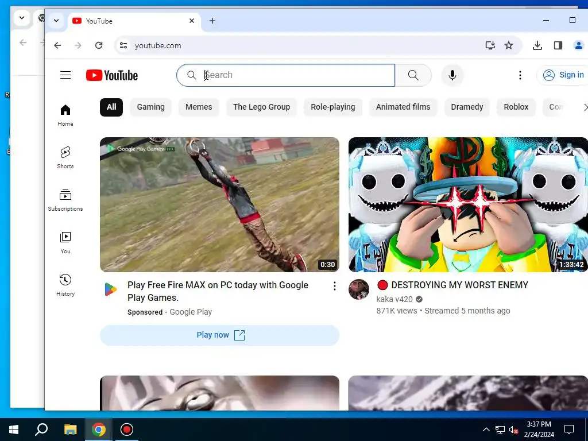Click the Play now button
The width and height of the screenshot is (588, 441).
pyautogui.click(x=220, y=335)
